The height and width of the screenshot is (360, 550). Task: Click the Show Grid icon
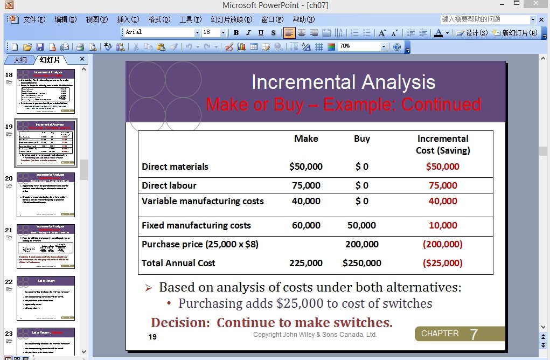click(x=319, y=47)
